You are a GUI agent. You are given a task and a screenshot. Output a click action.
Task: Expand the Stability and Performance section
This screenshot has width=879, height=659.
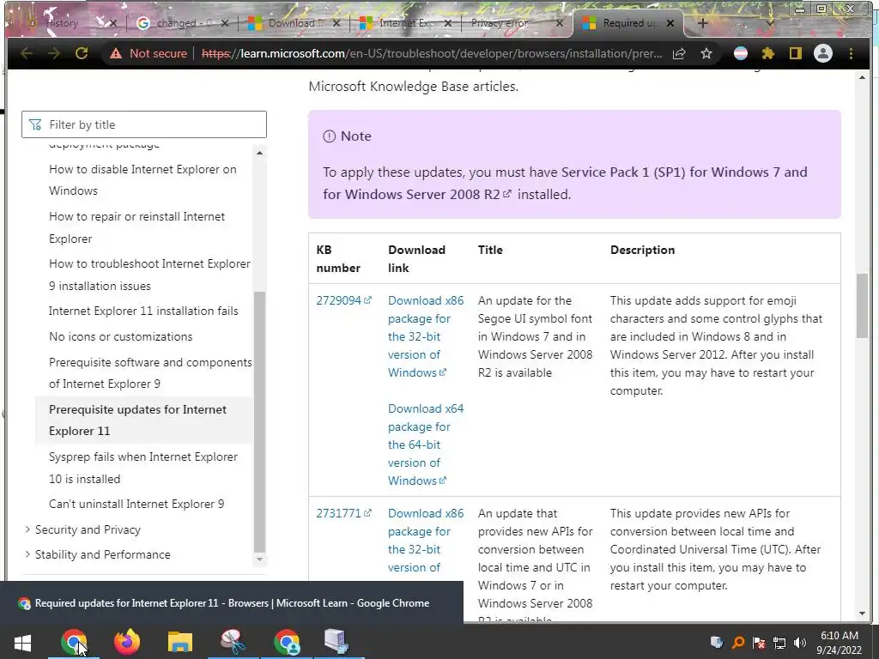pos(103,554)
